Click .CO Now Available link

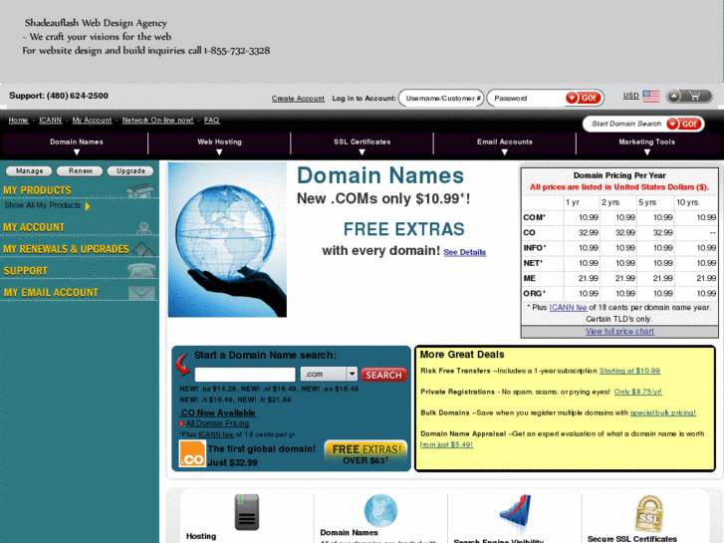click(217, 412)
